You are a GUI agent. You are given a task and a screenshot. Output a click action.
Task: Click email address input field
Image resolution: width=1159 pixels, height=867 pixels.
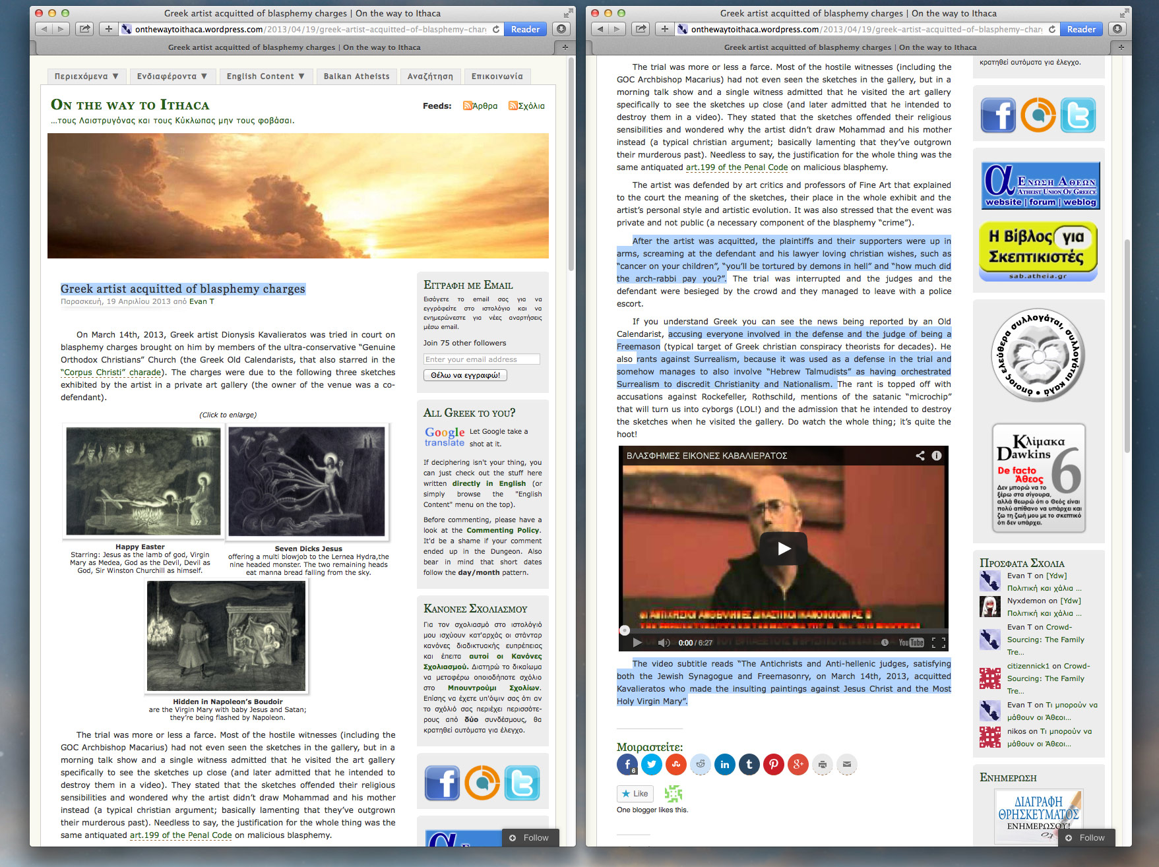click(482, 359)
